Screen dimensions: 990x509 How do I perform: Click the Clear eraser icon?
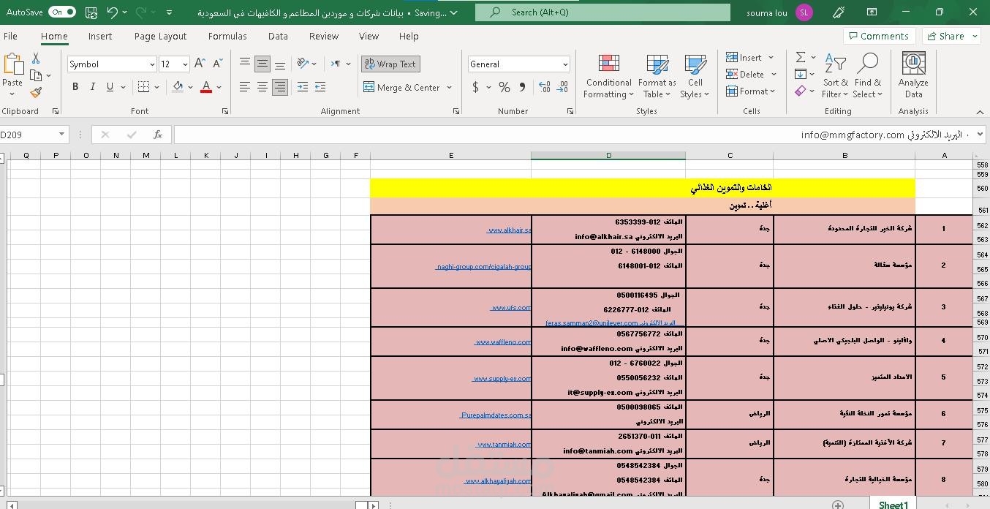pos(801,91)
